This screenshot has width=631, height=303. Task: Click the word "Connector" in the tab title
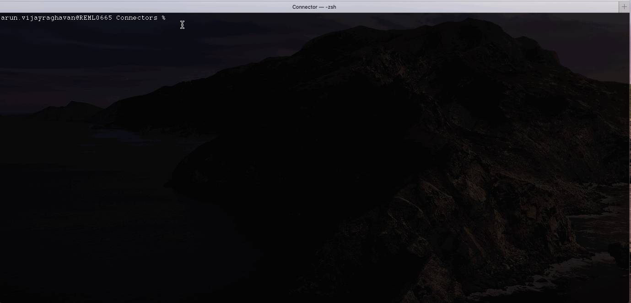click(304, 7)
